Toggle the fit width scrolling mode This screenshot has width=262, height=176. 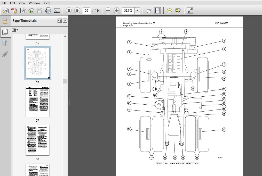coord(149,11)
